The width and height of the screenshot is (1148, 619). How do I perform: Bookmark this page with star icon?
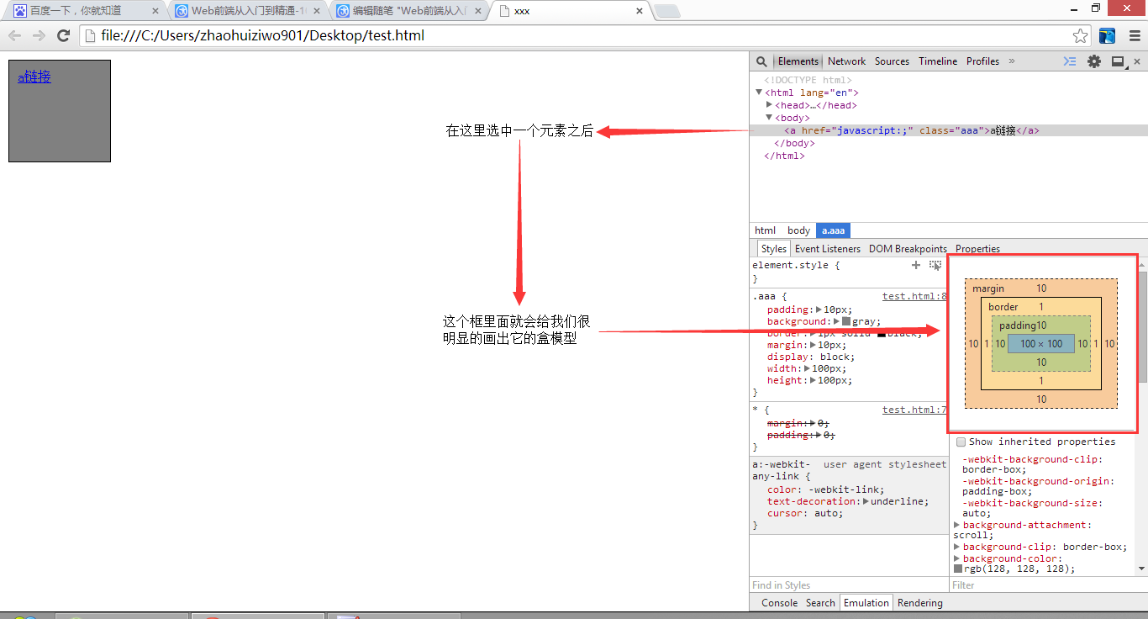point(1081,35)
